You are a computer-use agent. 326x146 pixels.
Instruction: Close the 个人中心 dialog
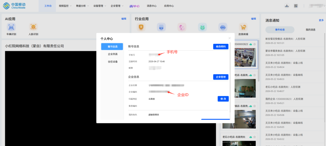[x=230, y=38]
